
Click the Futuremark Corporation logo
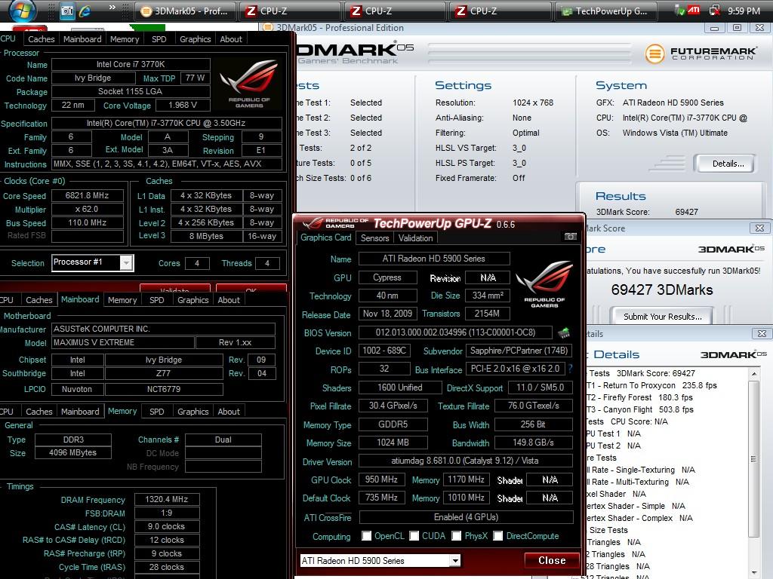[x=701, y=54]
